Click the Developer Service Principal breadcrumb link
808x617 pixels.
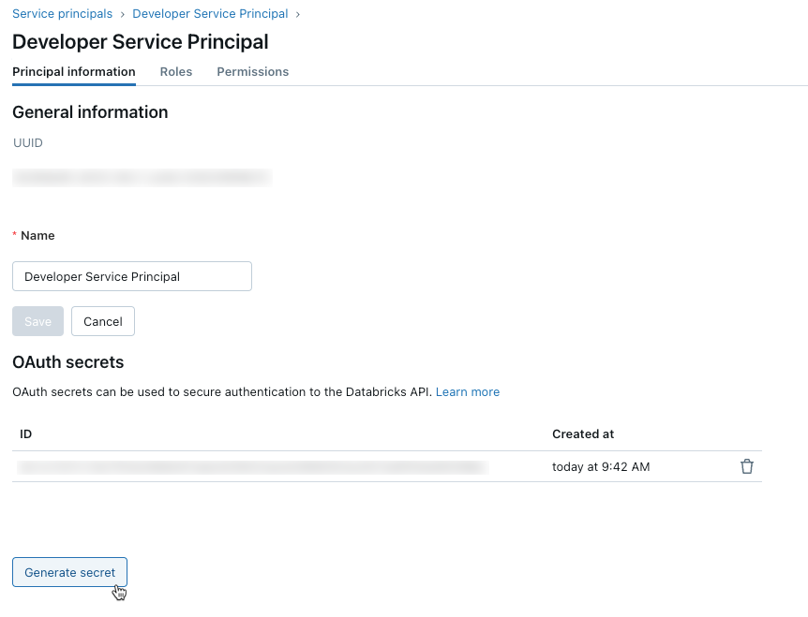(210, 14)
